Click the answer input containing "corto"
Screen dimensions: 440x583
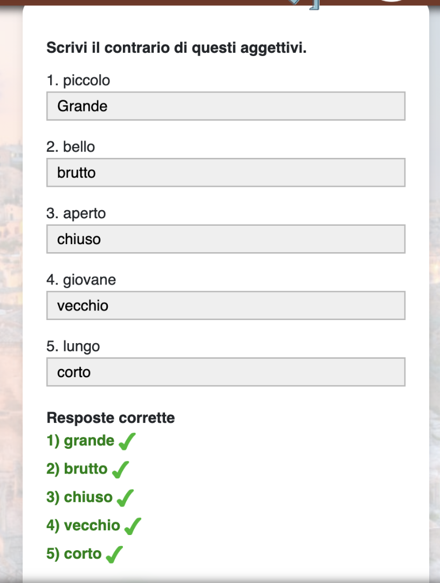click(x=225, y=372)
